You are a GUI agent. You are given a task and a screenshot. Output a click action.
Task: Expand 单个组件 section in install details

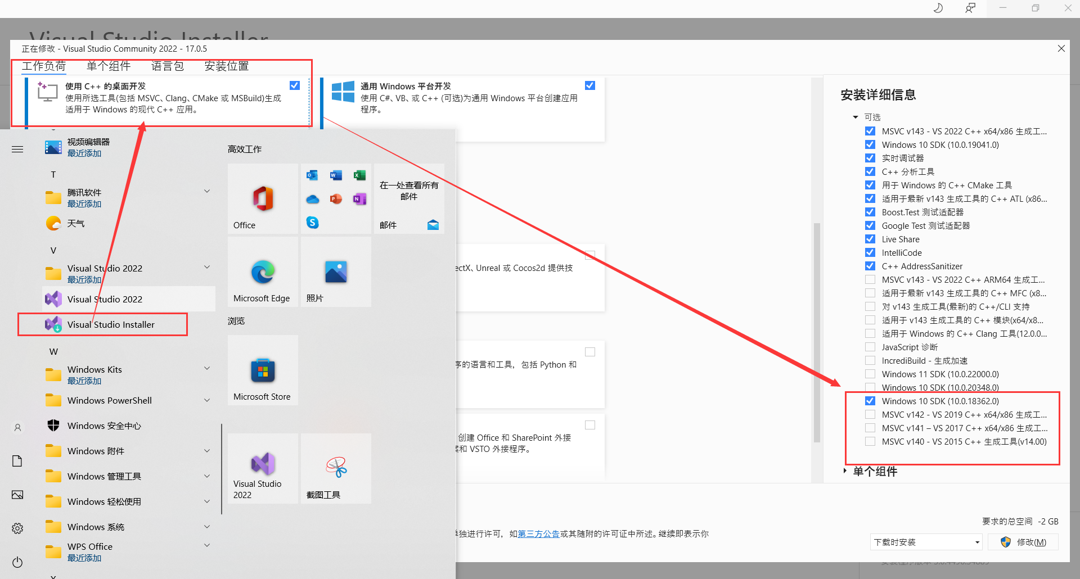[x=845, y=471]
